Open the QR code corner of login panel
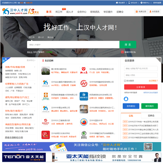Viewport: 163px width, 163px height. click(x=158, y=60)
